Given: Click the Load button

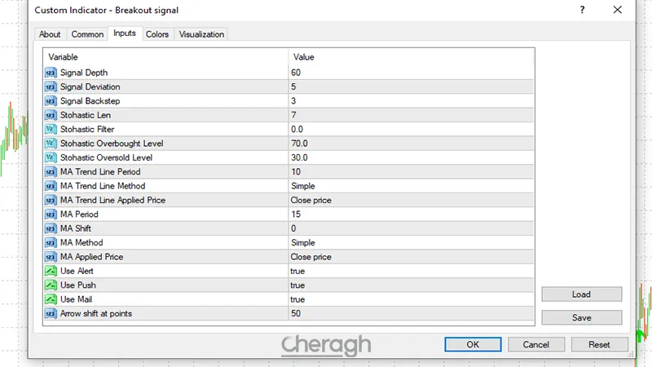Looking at the screenshot, I should 581,294.
